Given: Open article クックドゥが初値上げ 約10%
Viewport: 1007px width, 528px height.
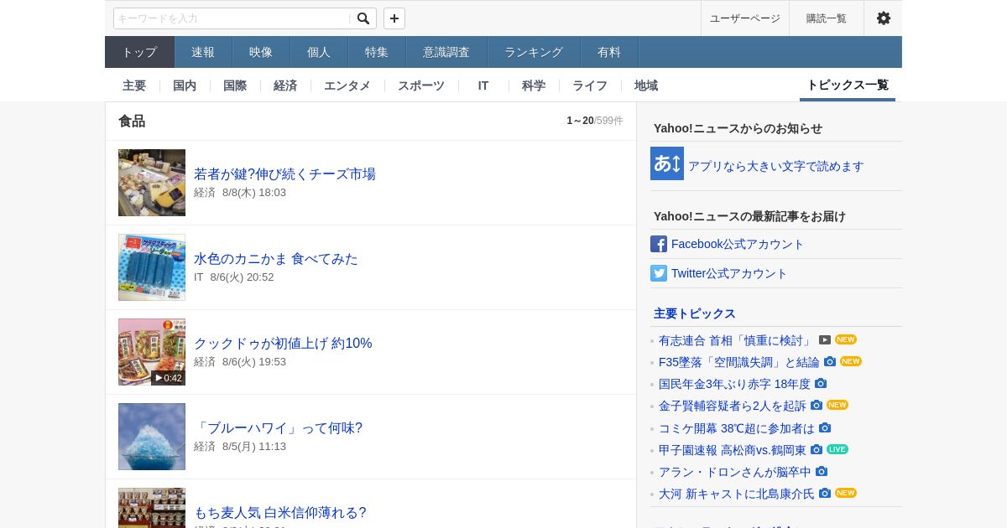Looking at the screenshot, I should [283, 343].
